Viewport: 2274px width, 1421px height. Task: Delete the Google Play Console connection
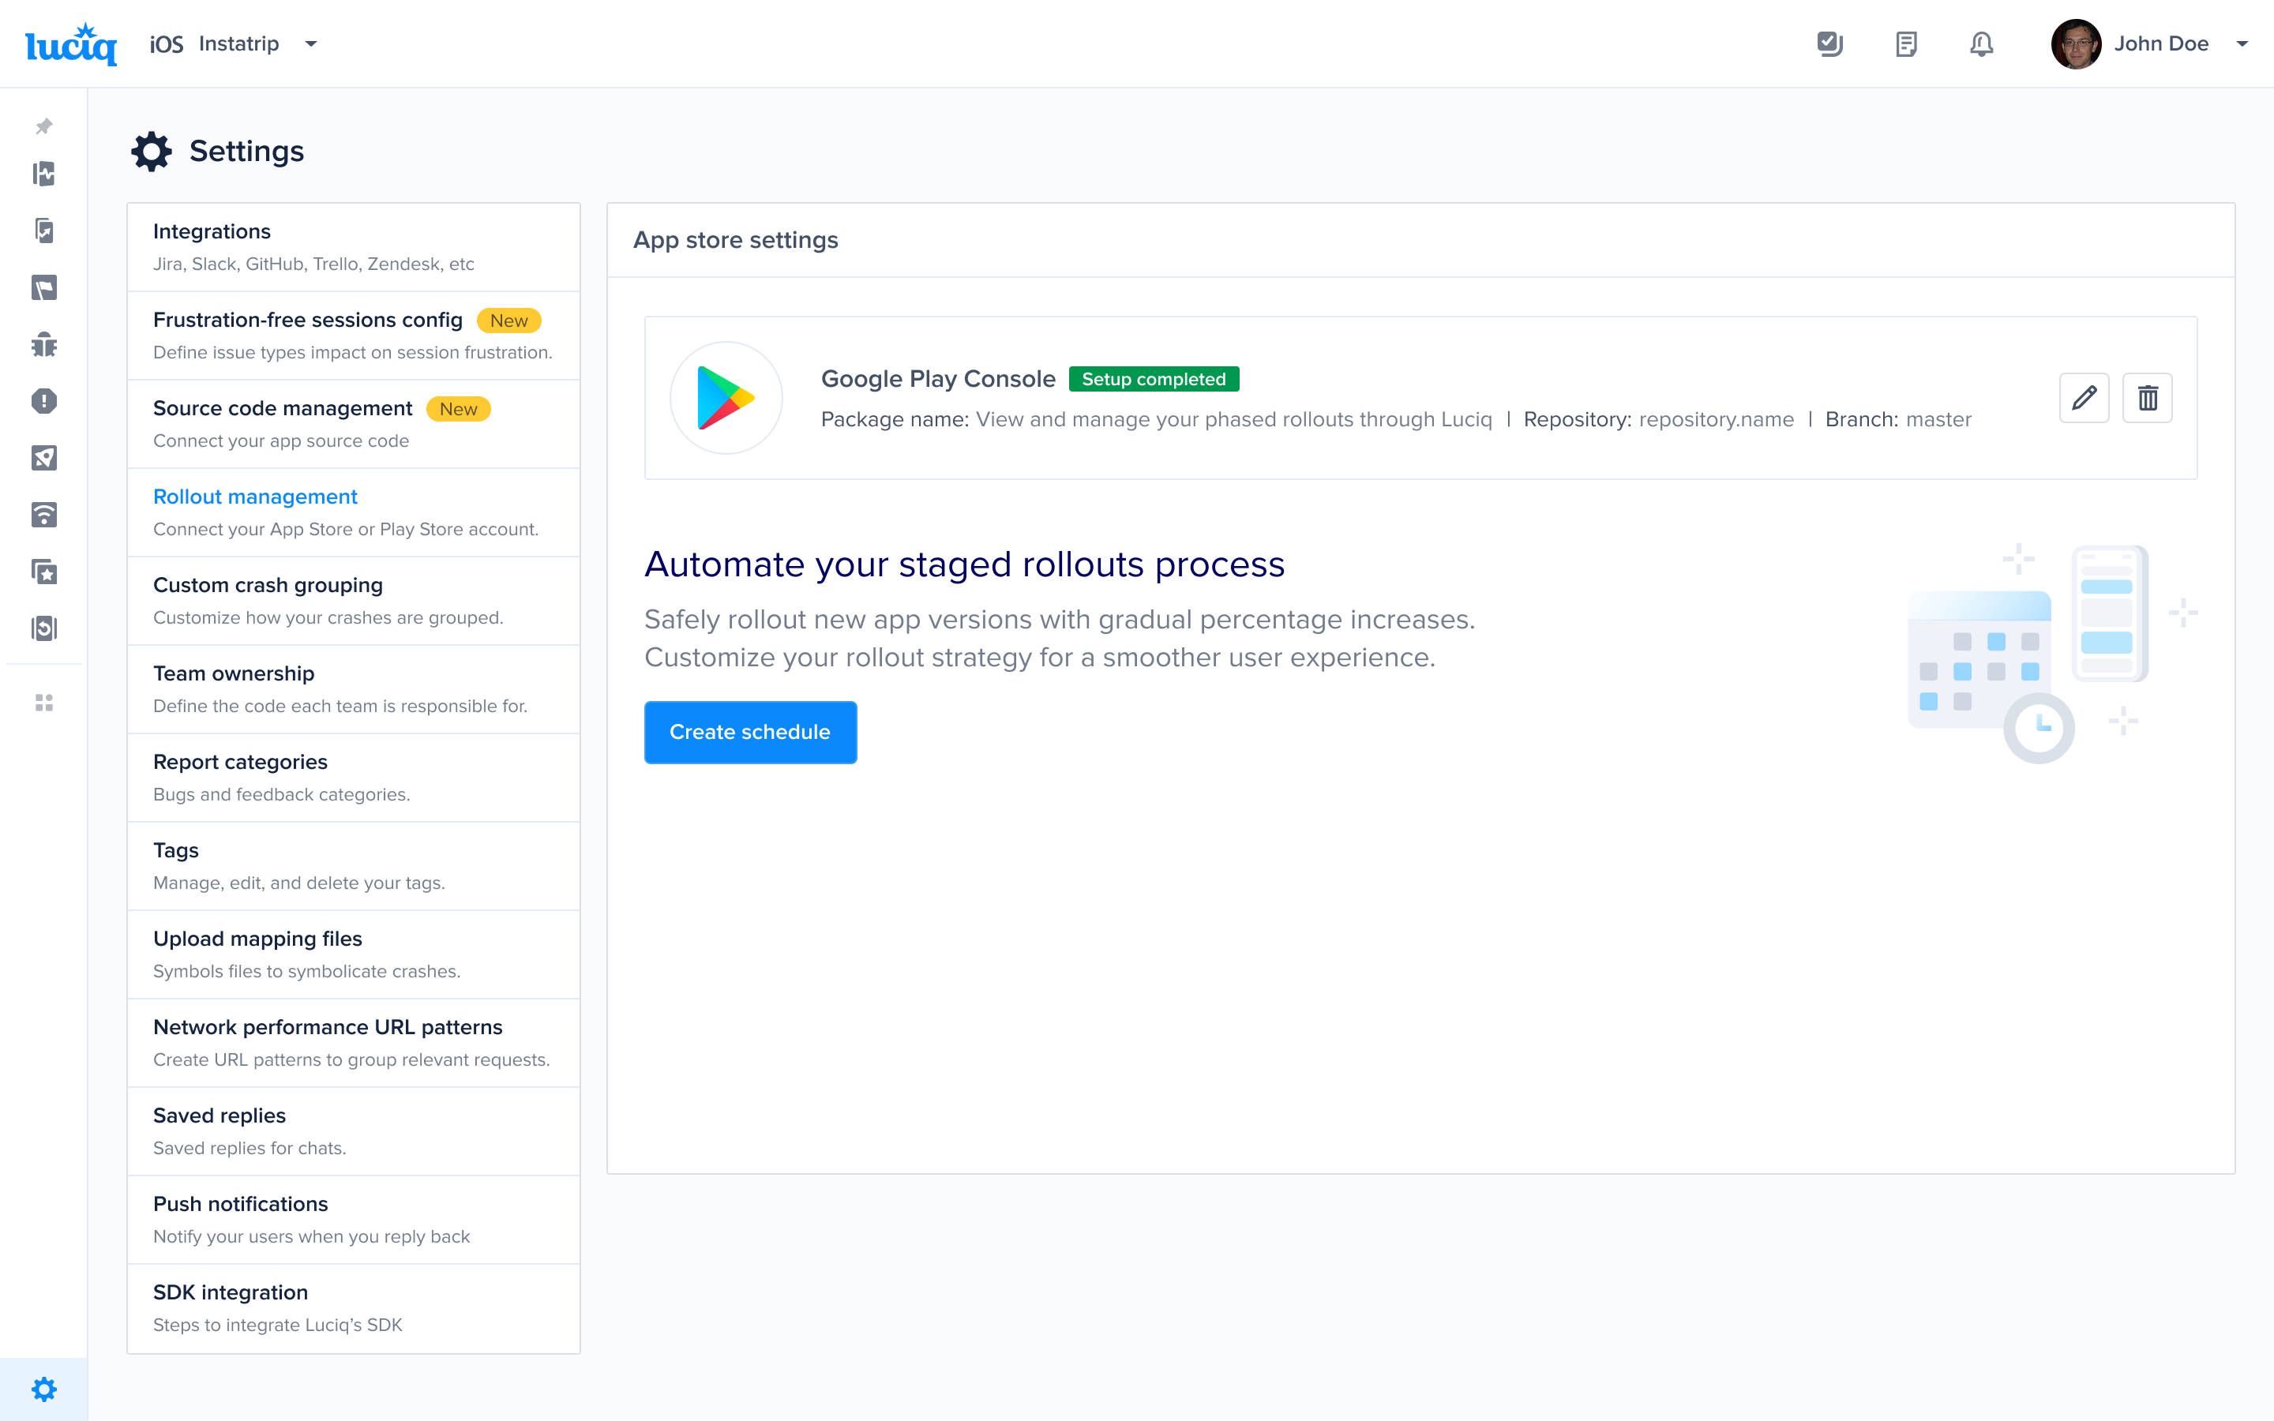pos(2147,398)
